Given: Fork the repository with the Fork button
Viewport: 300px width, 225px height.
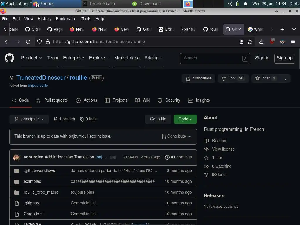Looking at the screenshot, I should point(233,78).
